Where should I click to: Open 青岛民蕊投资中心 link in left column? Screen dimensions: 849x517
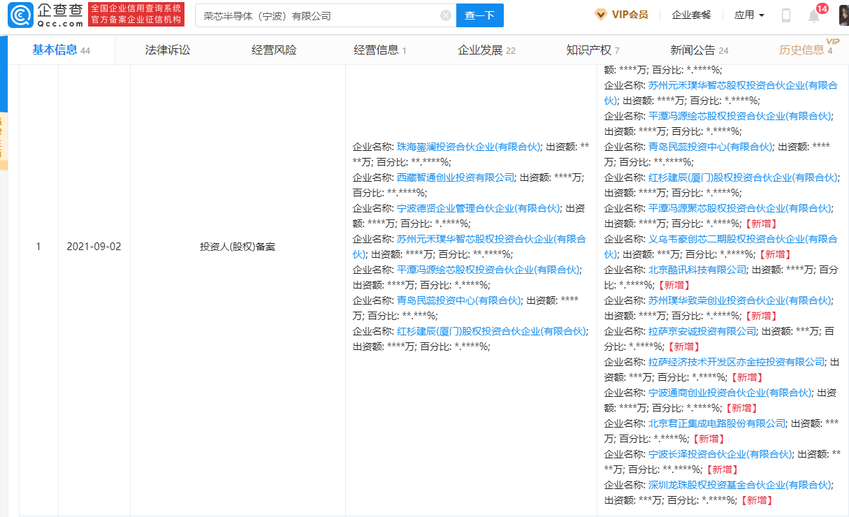pyautogui.click(x=459, y=300)
